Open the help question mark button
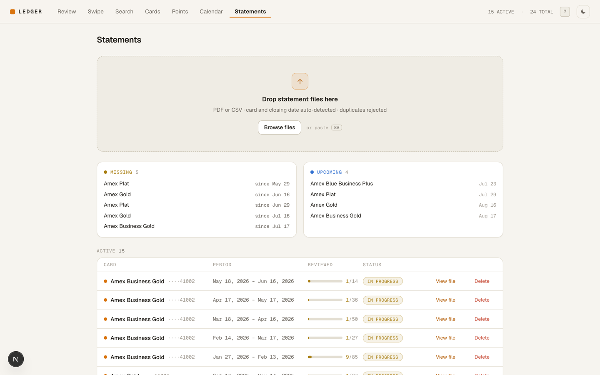 565,12
